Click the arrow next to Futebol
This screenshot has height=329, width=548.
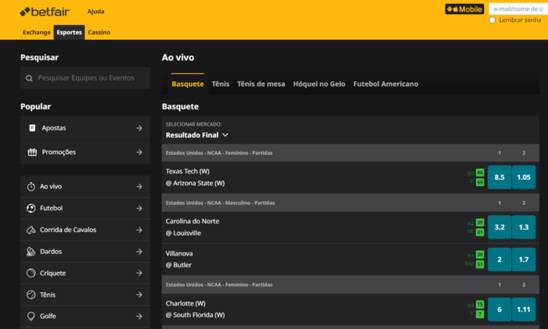coord(139,209)
